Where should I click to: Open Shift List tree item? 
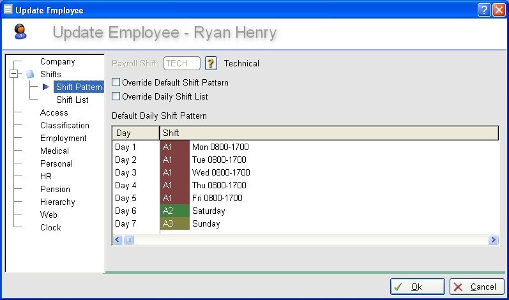(x=72, y=100)
